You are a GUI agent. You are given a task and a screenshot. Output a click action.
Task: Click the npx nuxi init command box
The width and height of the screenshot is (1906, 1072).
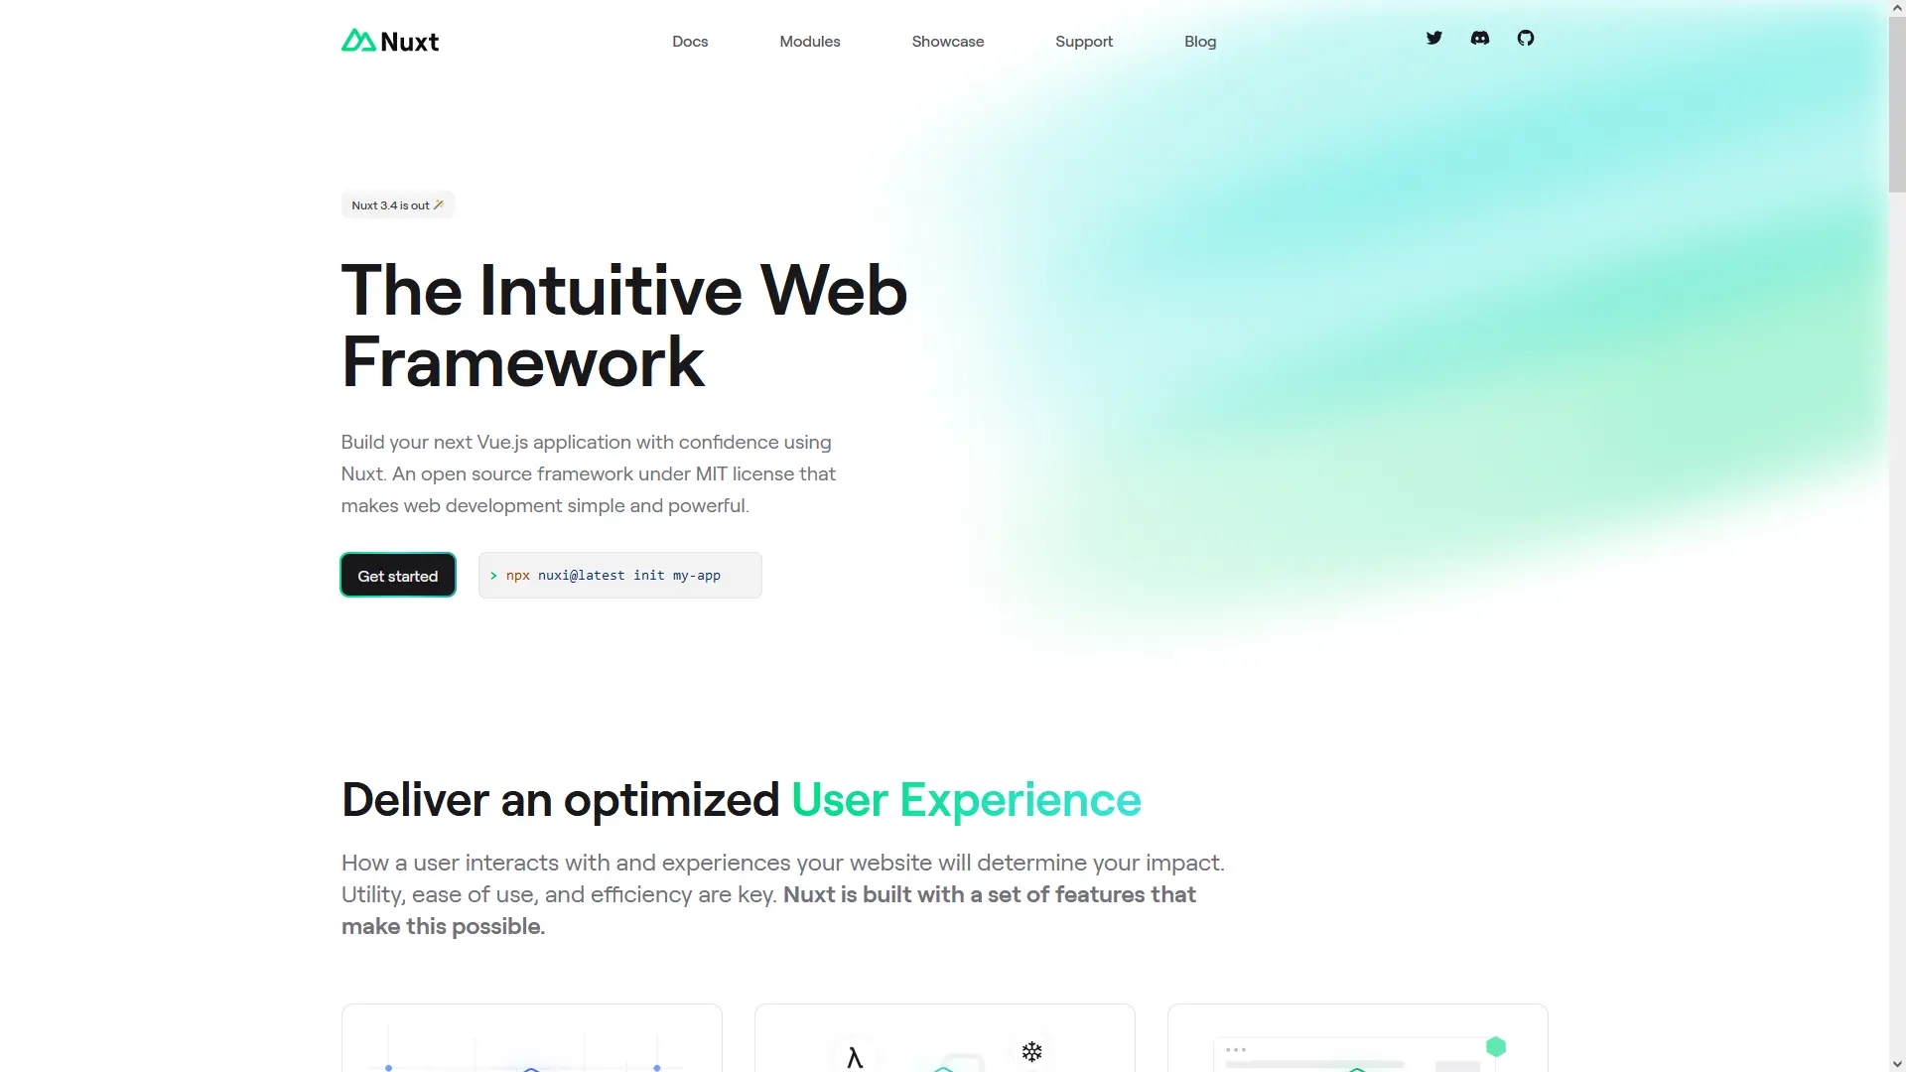pos(619,576)
